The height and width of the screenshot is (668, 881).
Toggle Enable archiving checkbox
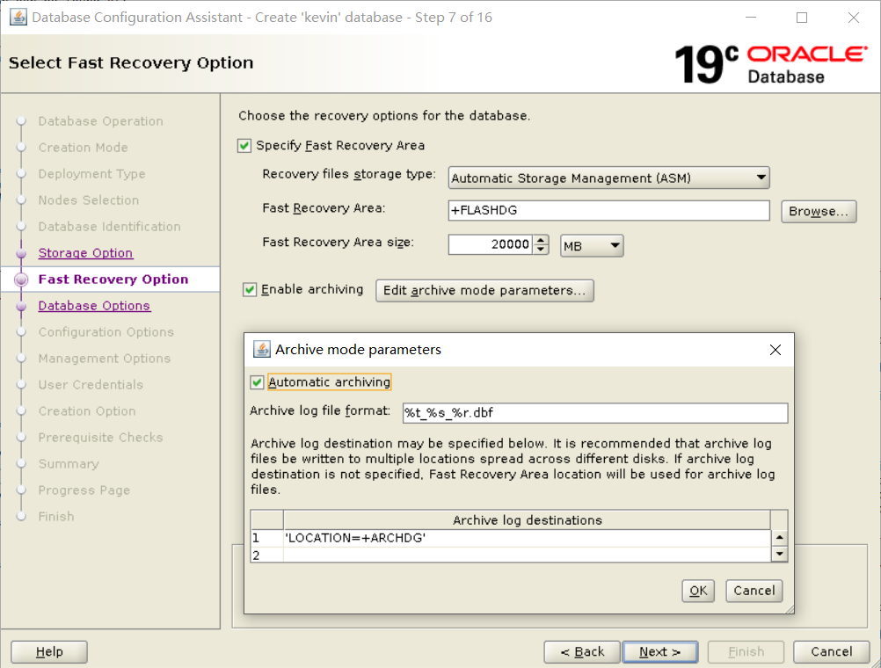tap(250, 290)
